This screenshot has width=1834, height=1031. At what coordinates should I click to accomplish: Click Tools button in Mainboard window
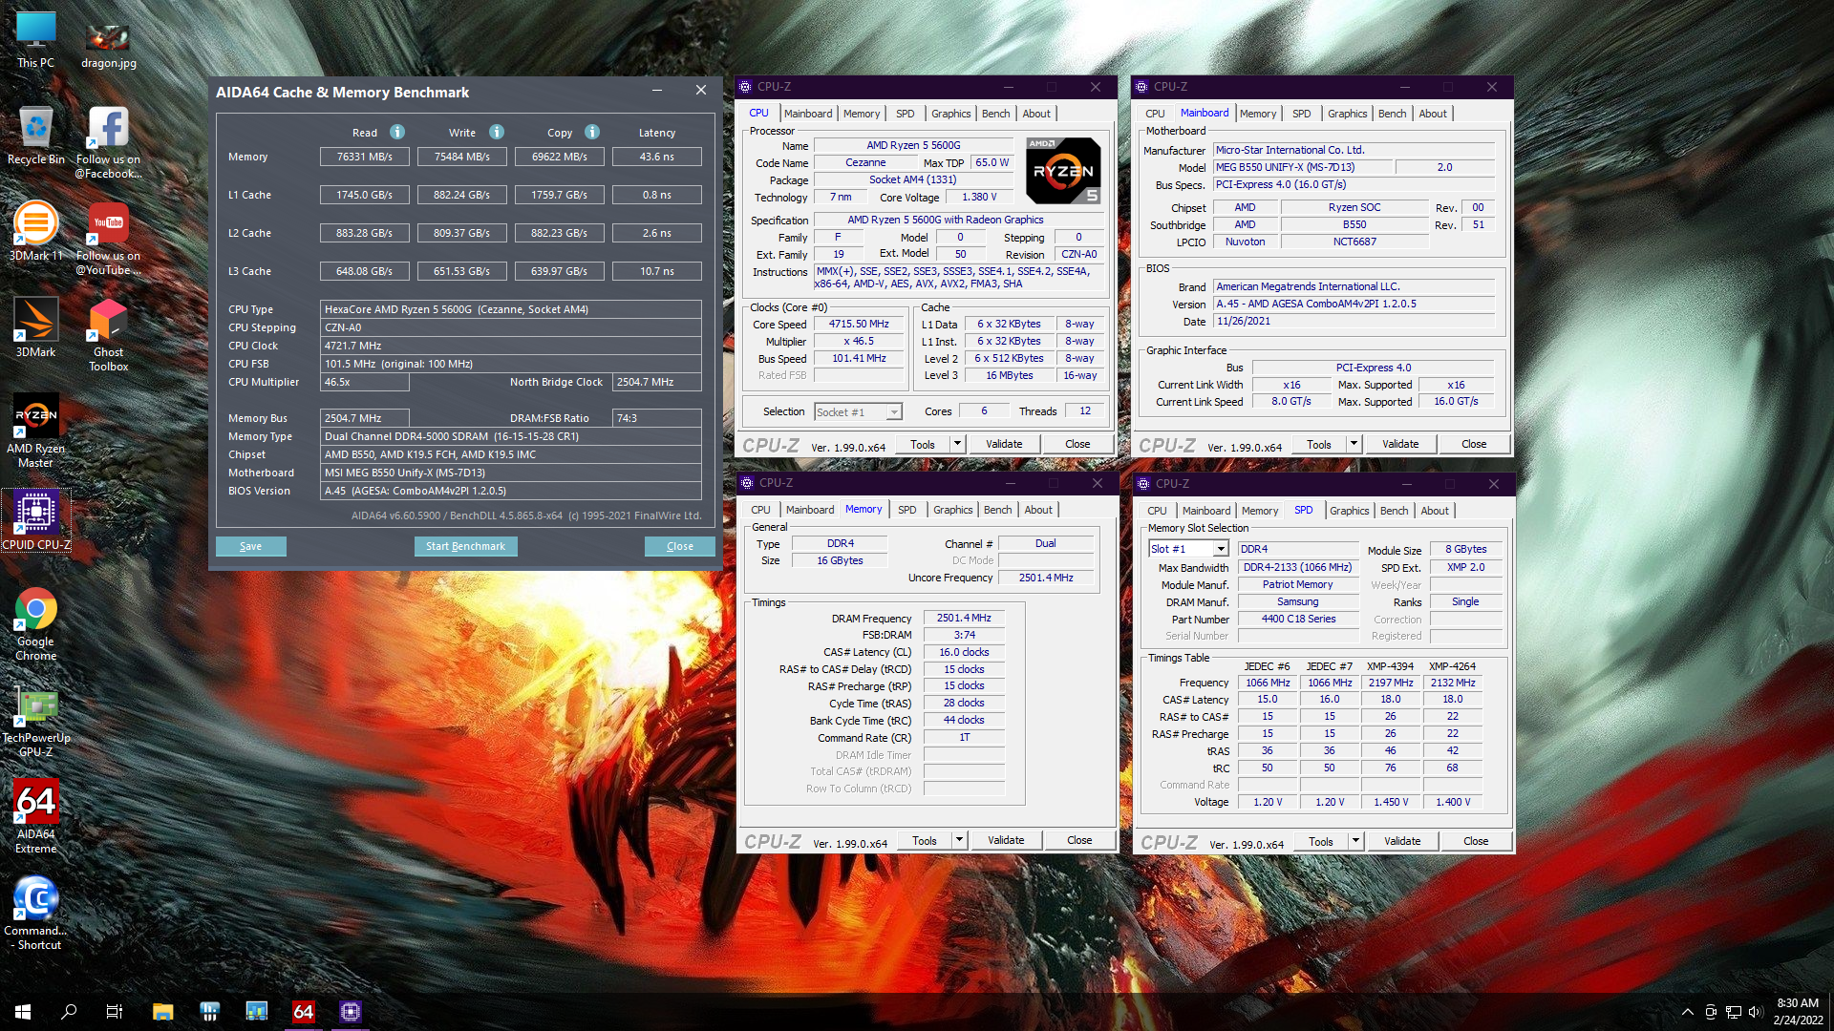1318,444
